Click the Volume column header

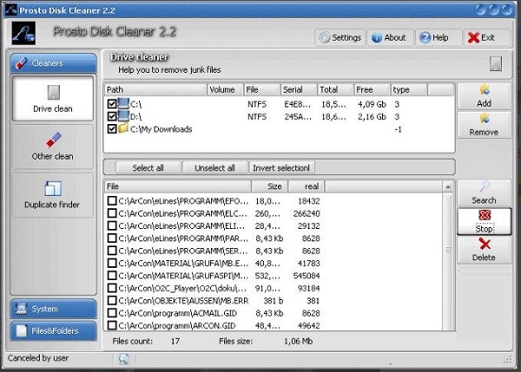(225, 89)
